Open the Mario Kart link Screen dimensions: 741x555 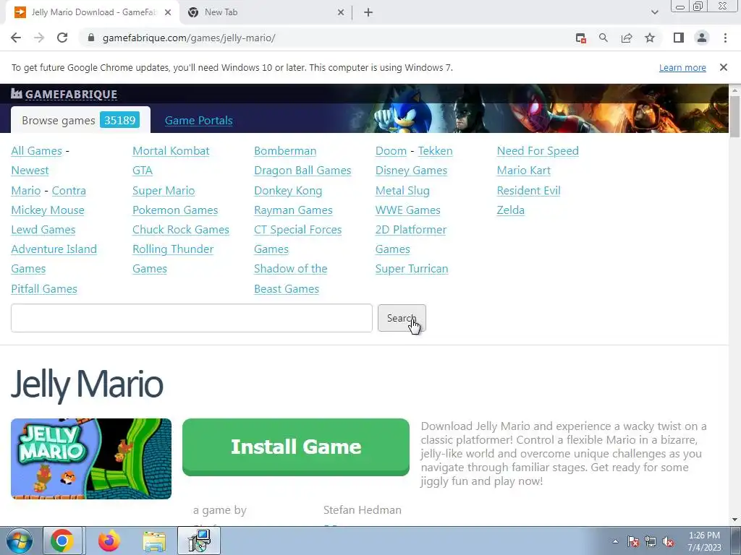[524, 171]
